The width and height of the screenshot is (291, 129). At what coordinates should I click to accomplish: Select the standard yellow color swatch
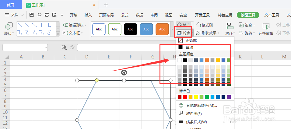[x=196, y=97]
